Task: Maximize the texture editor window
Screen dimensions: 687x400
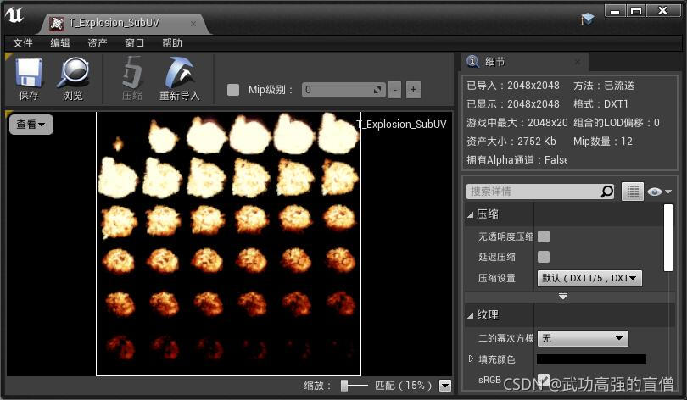Action: coord(636,10)
